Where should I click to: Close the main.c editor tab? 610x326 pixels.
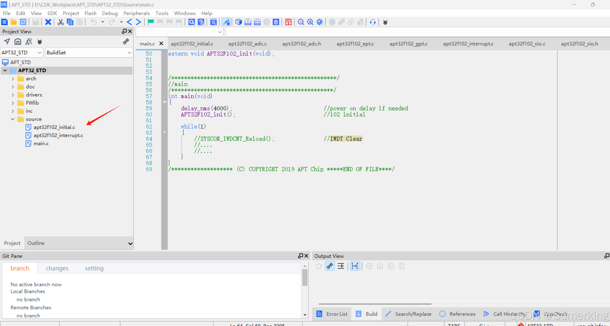click(x=161, y=43)
